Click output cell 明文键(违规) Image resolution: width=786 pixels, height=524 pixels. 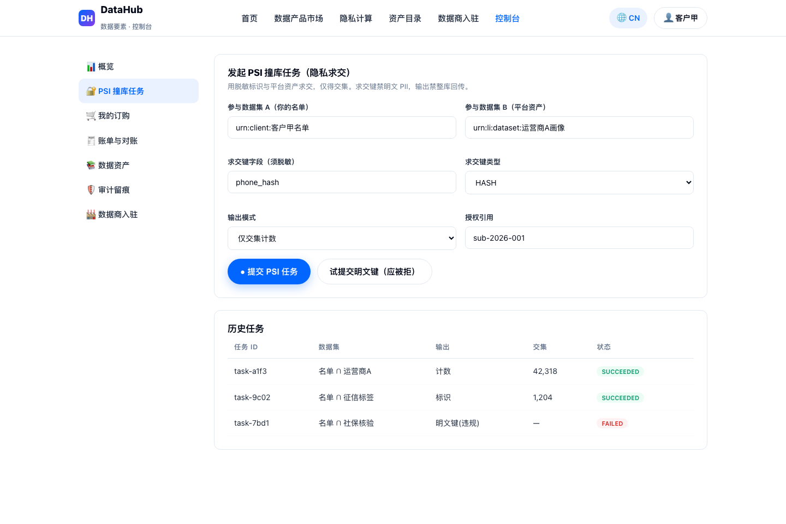tap(457, 423)
